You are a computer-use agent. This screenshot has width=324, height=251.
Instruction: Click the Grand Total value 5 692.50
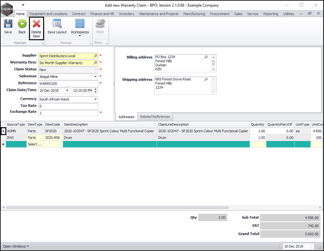pos(290,234)
